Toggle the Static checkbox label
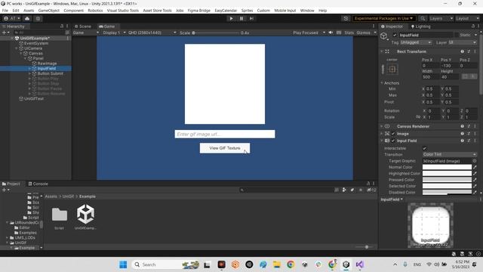Viewport: 483px width, 272px height. (x=465, y=36)
